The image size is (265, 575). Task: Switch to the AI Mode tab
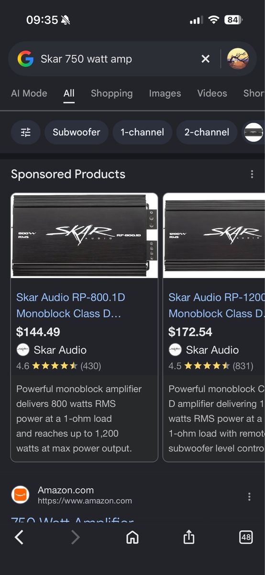[29, 93]
